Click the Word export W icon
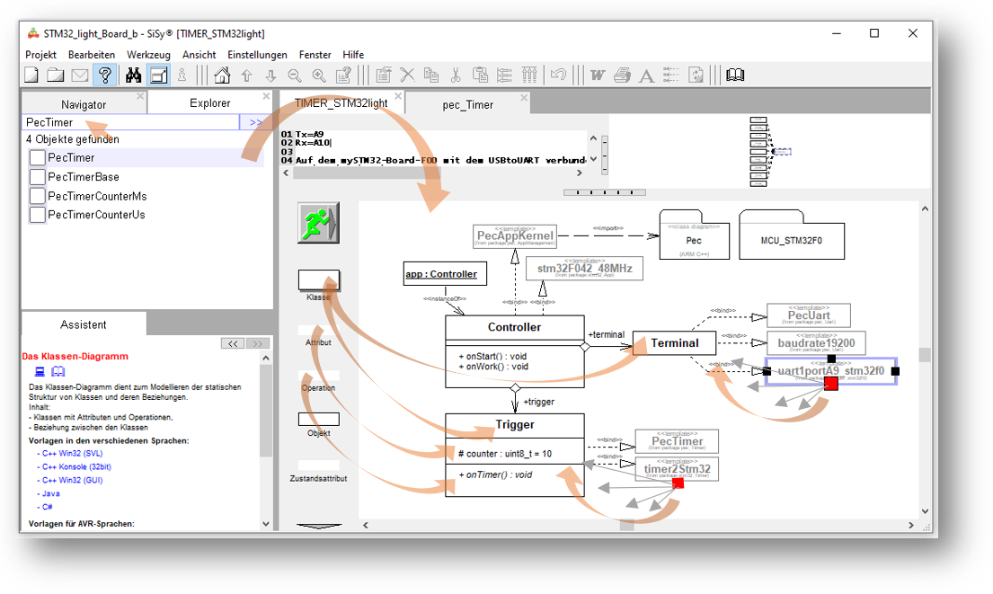Screen dimensions: 993x594 [x=598, y=75]
